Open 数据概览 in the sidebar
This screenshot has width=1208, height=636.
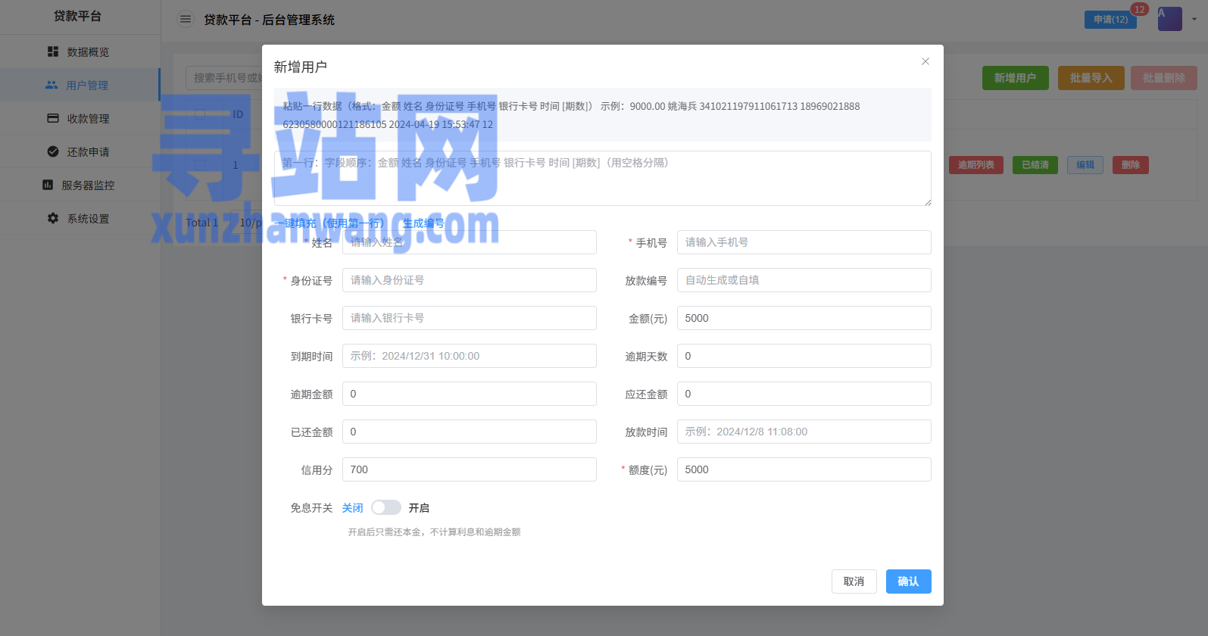[x=80, y=51]
